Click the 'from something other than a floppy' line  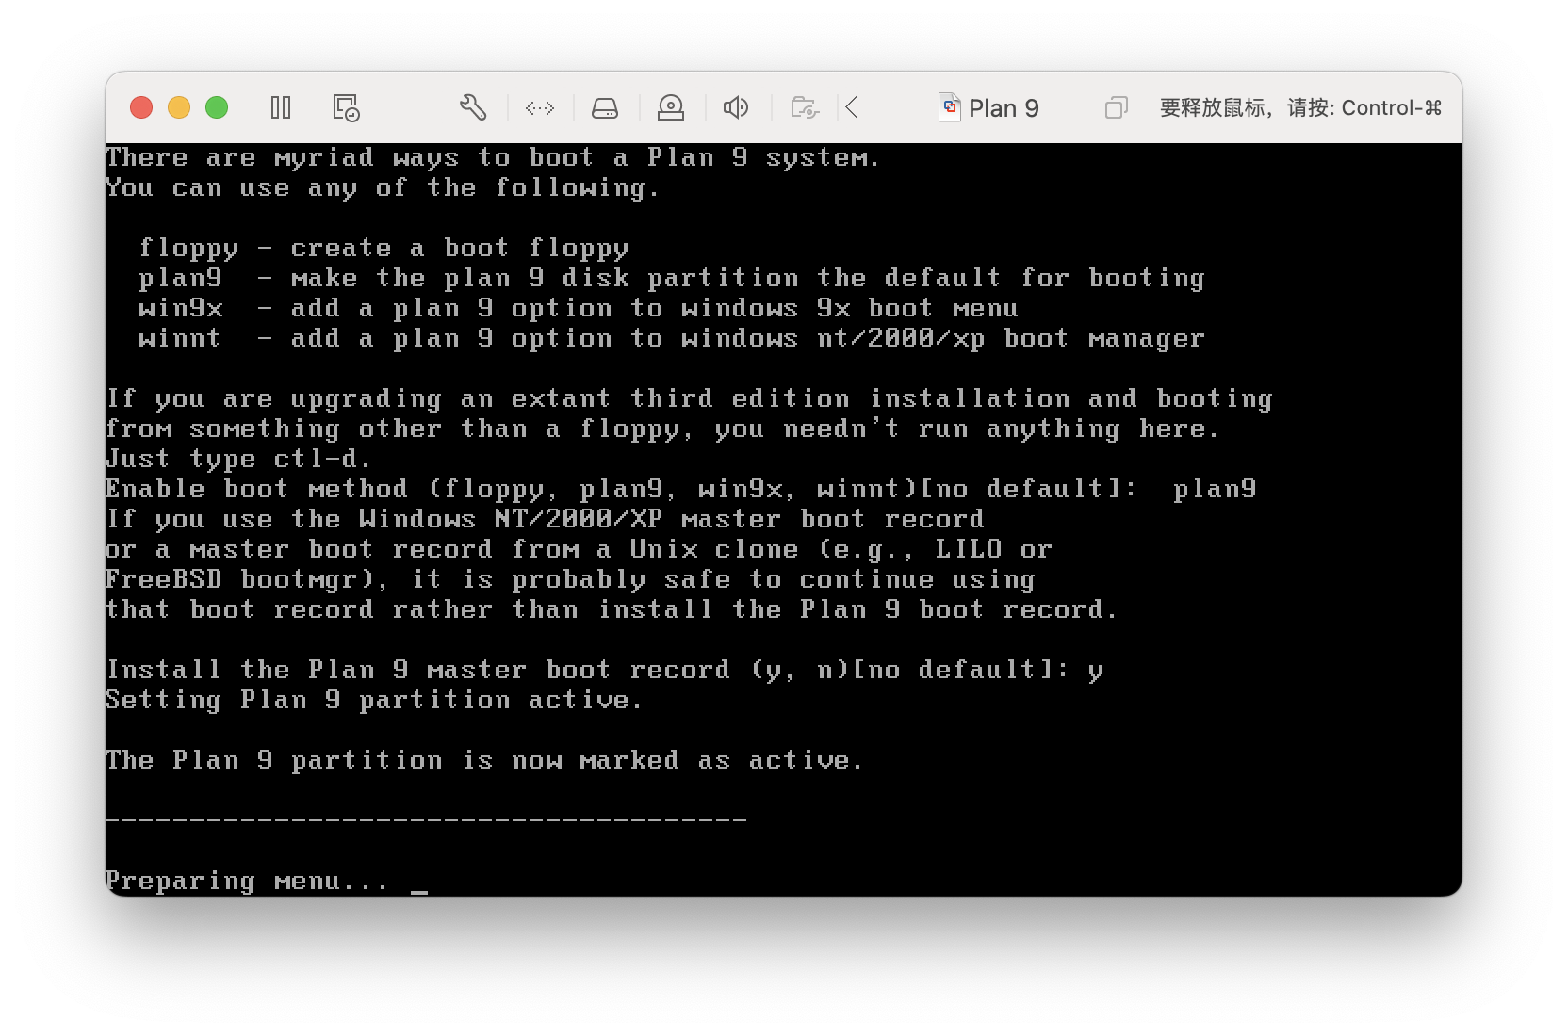662,429
